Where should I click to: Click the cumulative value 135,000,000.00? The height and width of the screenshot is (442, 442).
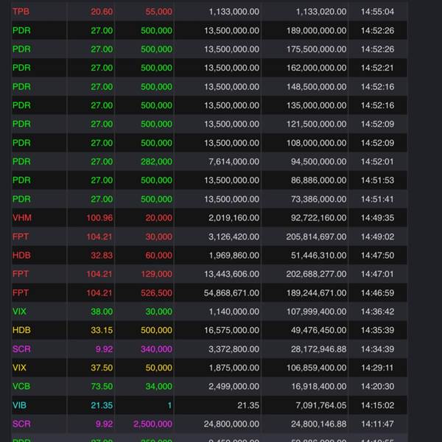(316, 105)
